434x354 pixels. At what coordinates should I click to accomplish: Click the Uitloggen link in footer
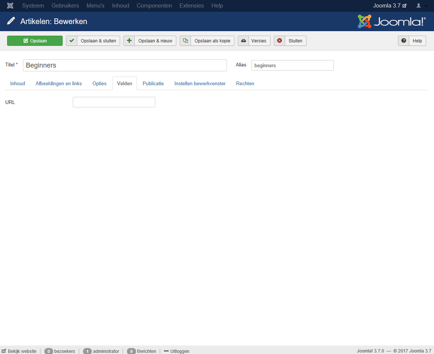[179, 351]
